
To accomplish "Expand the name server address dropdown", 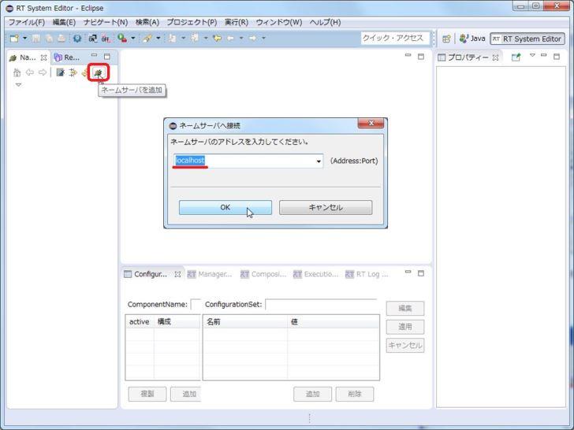I will point(319,161).
